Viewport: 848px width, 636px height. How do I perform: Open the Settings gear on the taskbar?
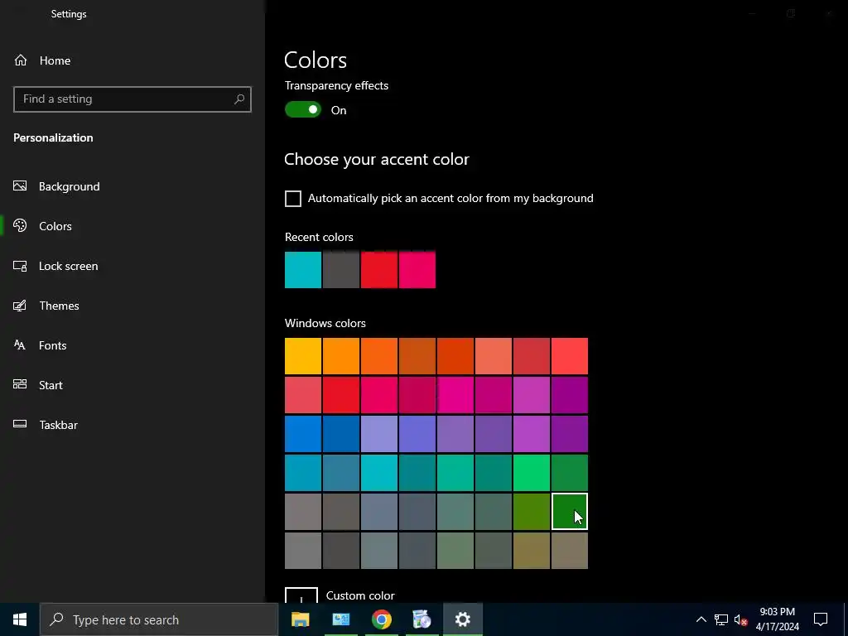coord(462,619)
